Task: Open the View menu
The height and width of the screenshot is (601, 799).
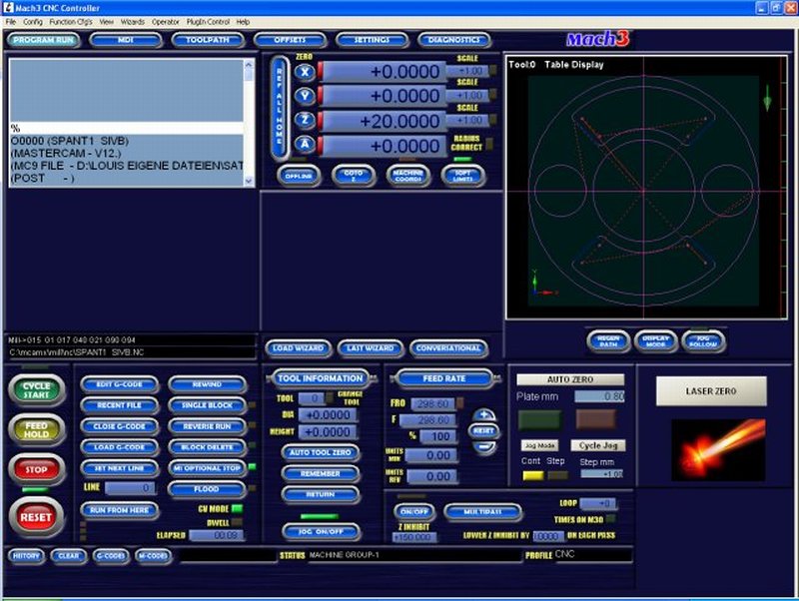Action: [x=107, y=22]
